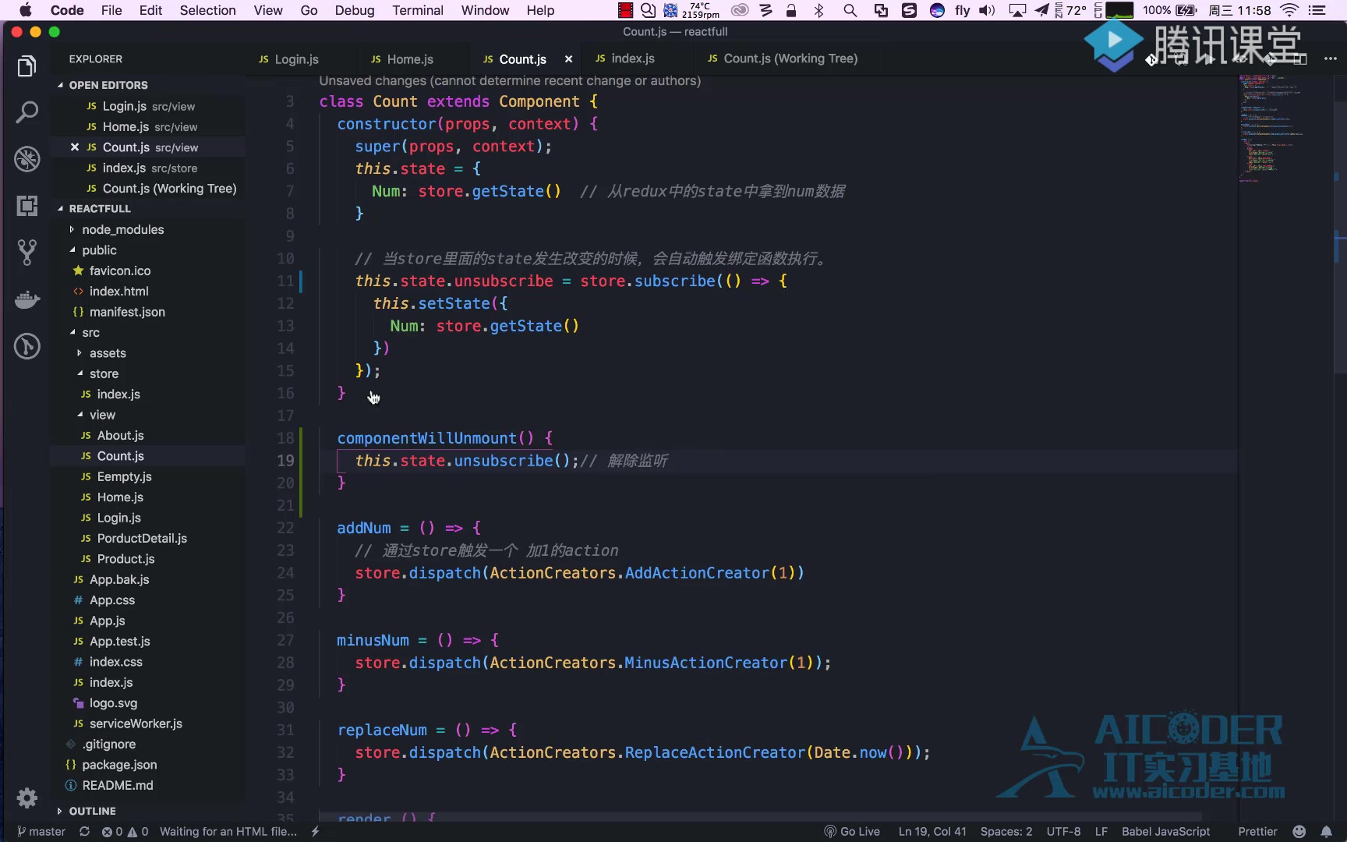Viewport: 1347px width, 842px height.
Task: Start Go Live server
Action: pos(852,832)
